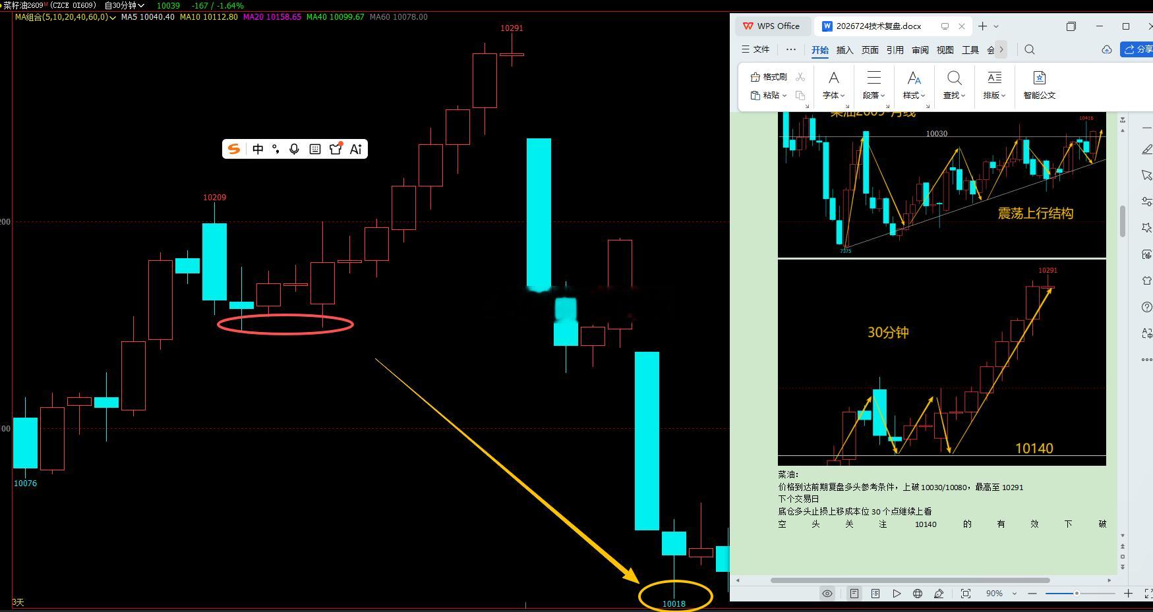Open the Sogou AI assistant
The image size is (1153, 612).
(356, 149)
